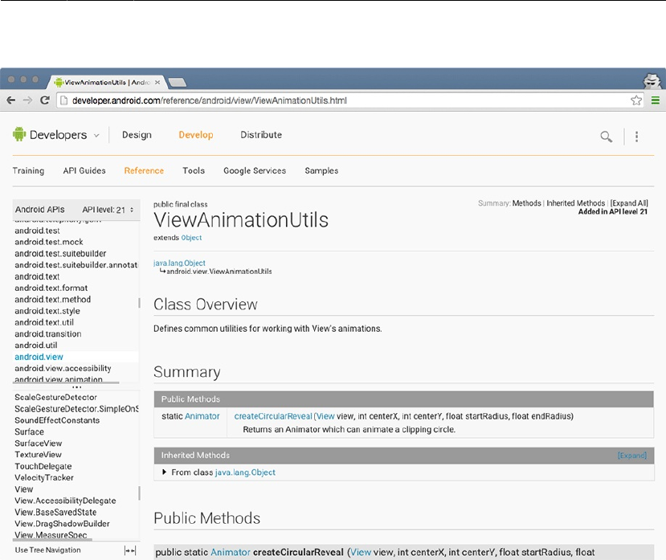
Task: Select android.text.method package
Action: click(x=53, y=299)
